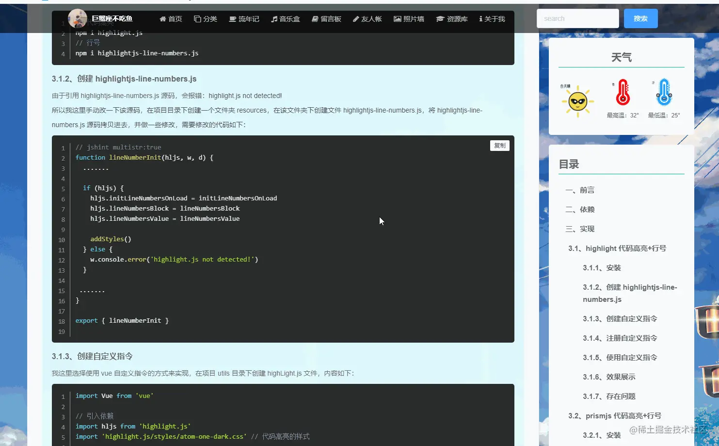This screenshot has height=446, width=719.
Task: Click the code line 'if (hljs) {'
Action: [103, 188]
